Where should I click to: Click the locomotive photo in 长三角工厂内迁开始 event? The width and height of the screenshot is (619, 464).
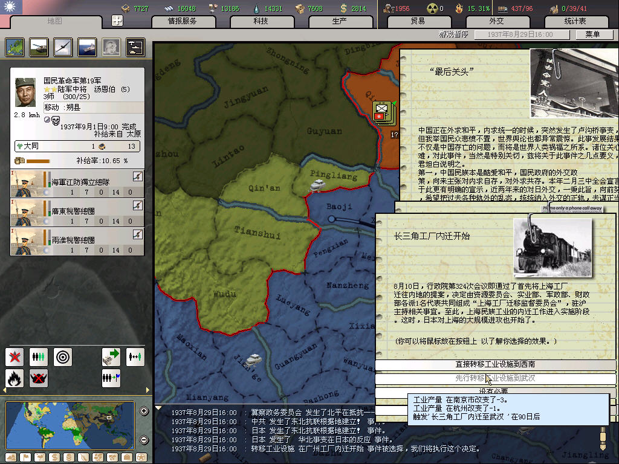pyautogui.click(x=553, y=247)
